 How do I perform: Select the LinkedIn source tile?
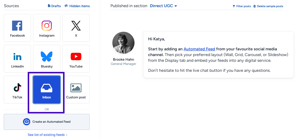click(x=17, y=58)
